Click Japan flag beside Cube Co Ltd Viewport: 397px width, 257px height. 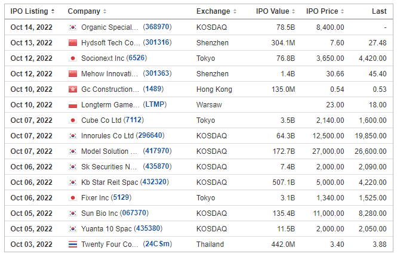tap(73, 120)
